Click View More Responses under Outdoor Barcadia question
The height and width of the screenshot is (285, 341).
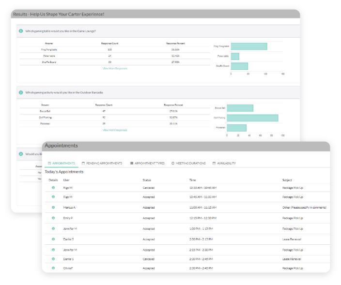click(x=115, y=130)
